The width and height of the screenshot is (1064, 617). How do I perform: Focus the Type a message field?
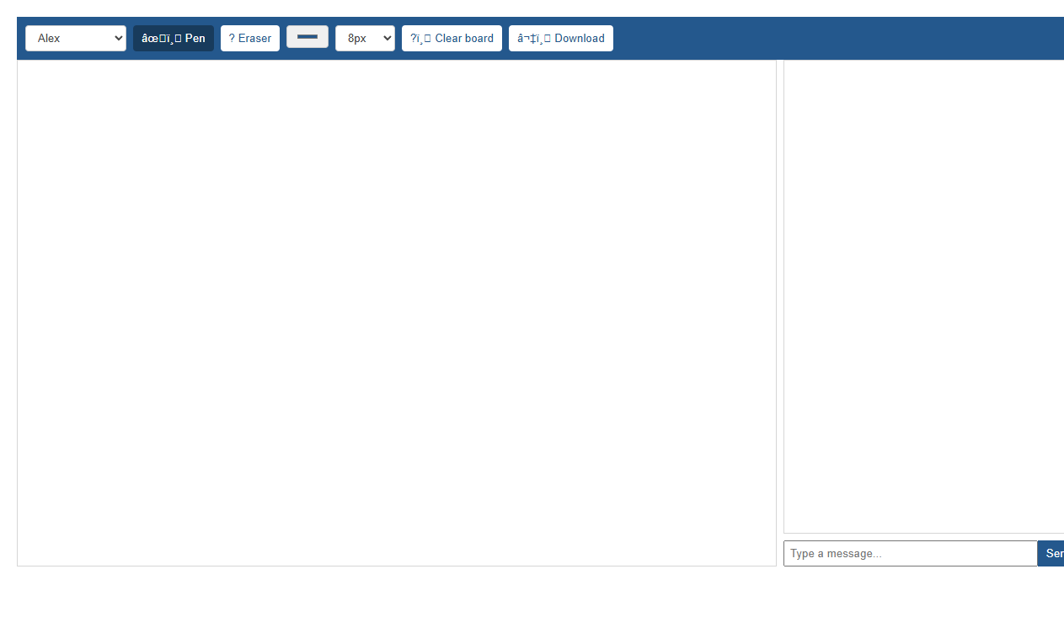click(x=910, y=553)
